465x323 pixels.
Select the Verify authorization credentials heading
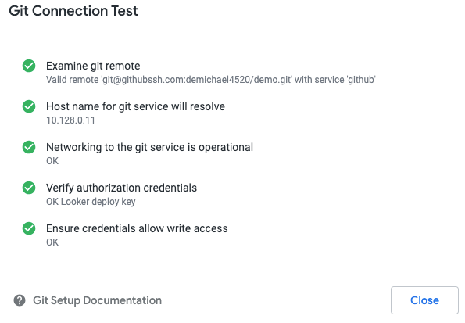(121, 188)
